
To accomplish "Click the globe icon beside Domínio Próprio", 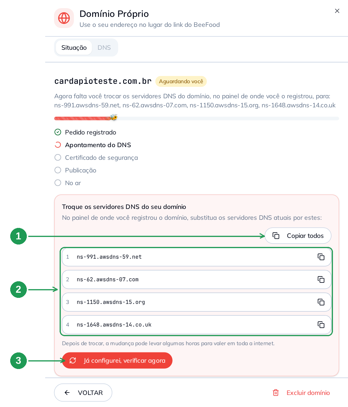I will (x=64, y=18).
